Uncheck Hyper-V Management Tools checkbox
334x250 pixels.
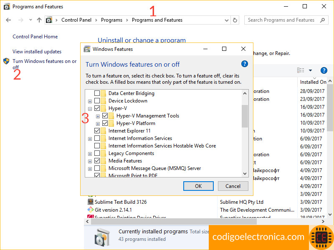(105, 116)
